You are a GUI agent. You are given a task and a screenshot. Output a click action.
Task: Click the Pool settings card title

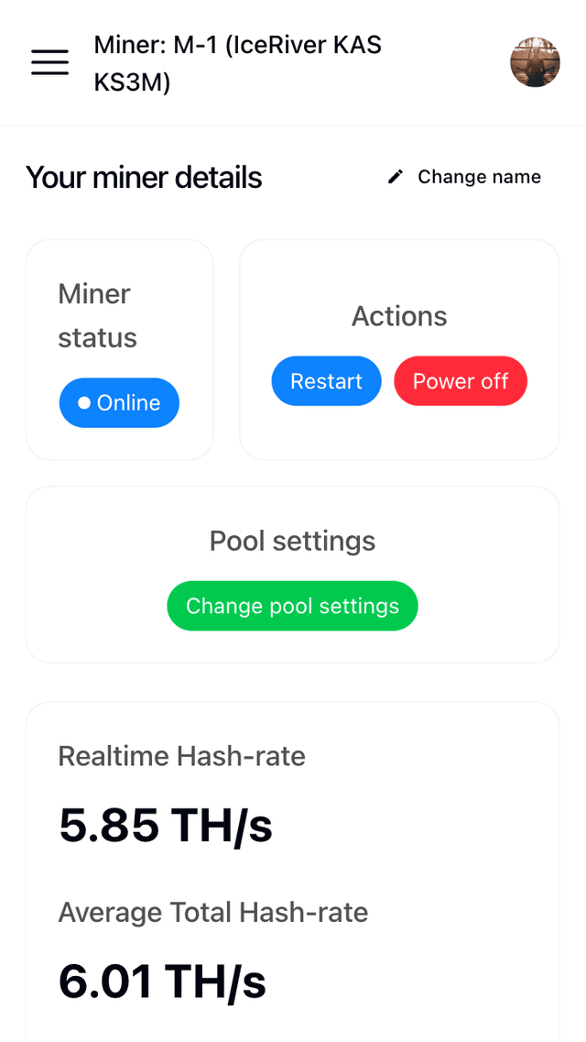click(x=292, y=541)
